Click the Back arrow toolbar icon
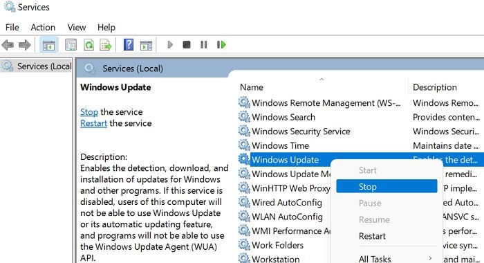The width and height of the screenshot is (484, 263). click(8, 45)
